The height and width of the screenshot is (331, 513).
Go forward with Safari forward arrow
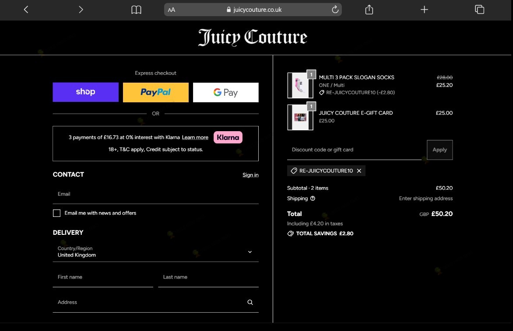(x=81, y=10)
